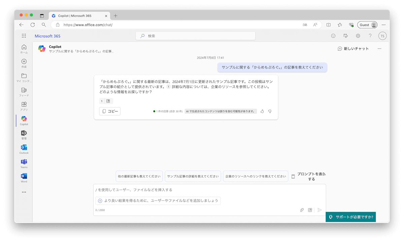The image size is (404, 242).
Task: Click the chat message input field
Action: click(x=209, y=190)
